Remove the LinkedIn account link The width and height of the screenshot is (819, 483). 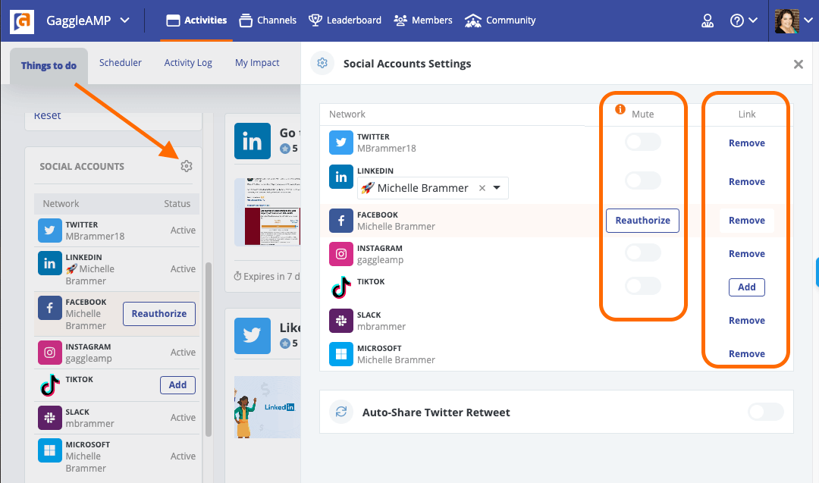746,182
